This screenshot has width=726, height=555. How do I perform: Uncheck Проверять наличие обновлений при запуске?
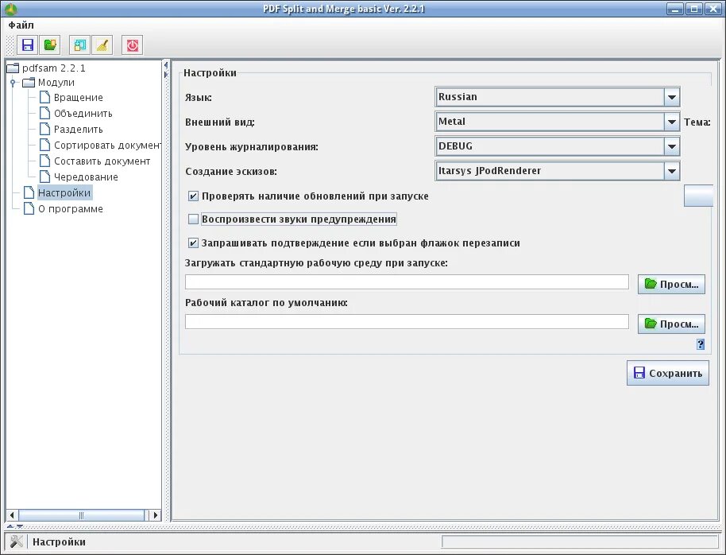point(193,196)
